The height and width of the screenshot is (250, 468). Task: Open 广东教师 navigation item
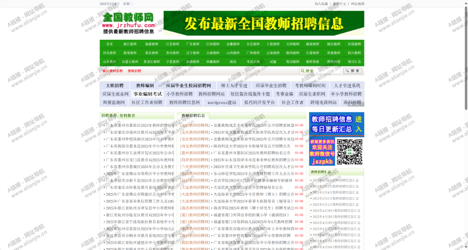pos(192,44)
